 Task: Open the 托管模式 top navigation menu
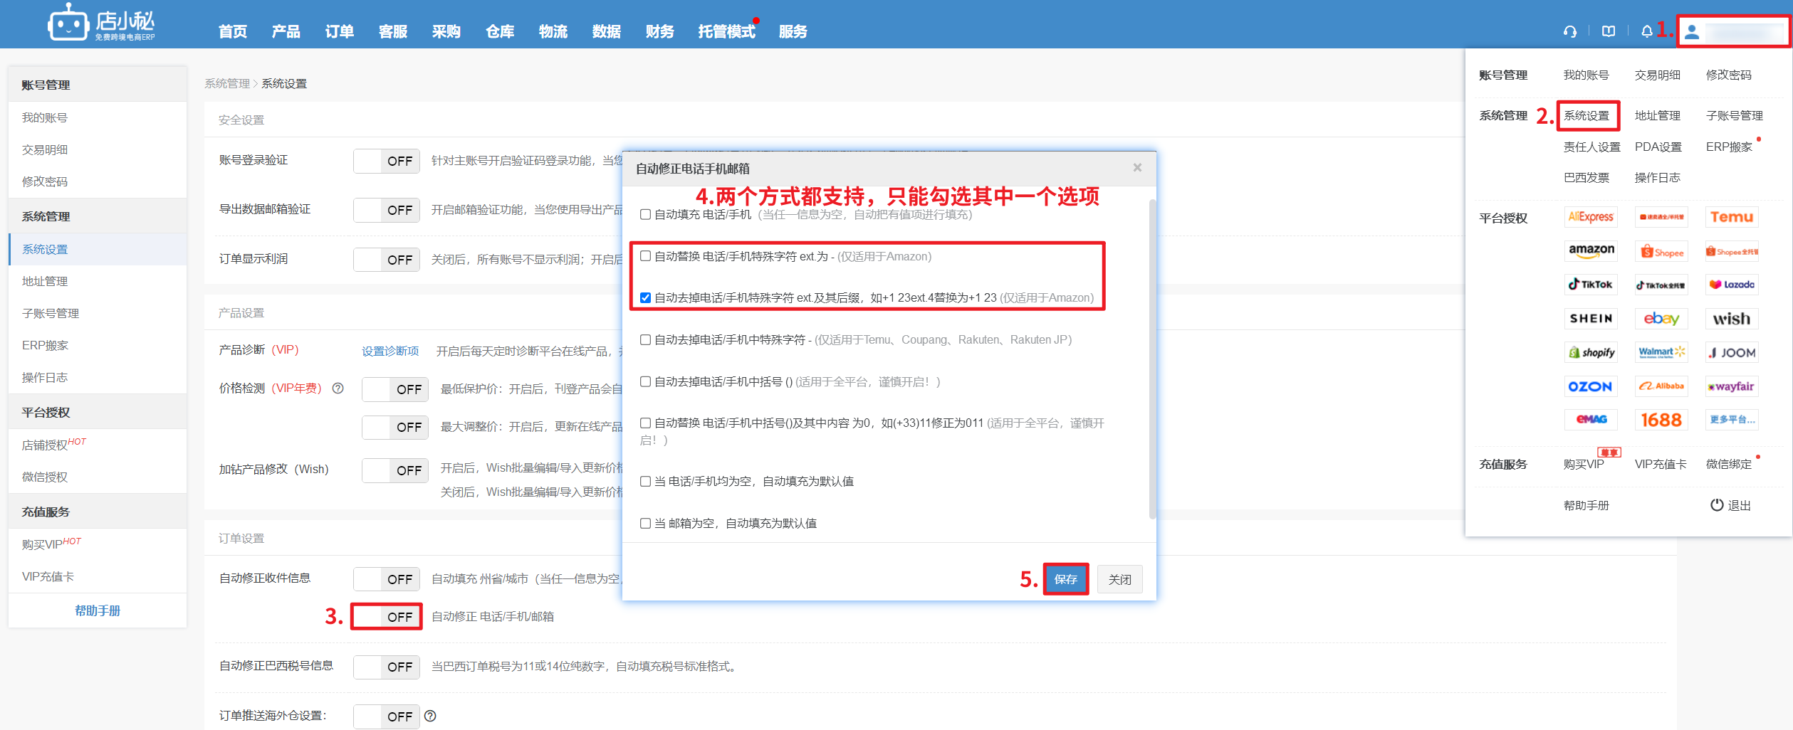tap(726, 31)
